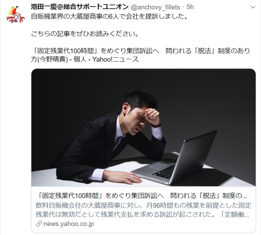Open the tweet via the 5h timestamp
Screen dimensions: 261x235
pos(190,7)
